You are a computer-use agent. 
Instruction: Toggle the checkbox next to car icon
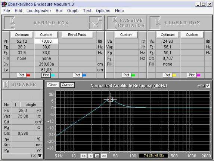coord(208,86)
